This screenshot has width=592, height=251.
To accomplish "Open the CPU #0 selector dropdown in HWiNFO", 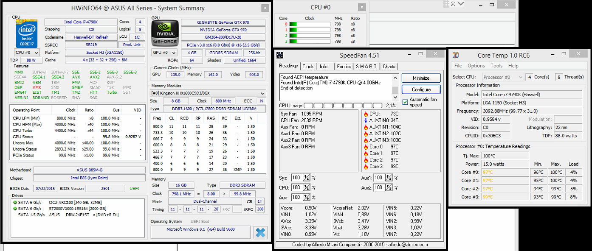I will coord(27,53).
